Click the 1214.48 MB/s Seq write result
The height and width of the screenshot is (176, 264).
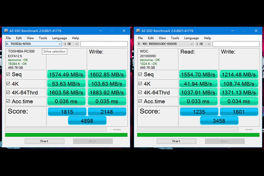coord(239,74)
